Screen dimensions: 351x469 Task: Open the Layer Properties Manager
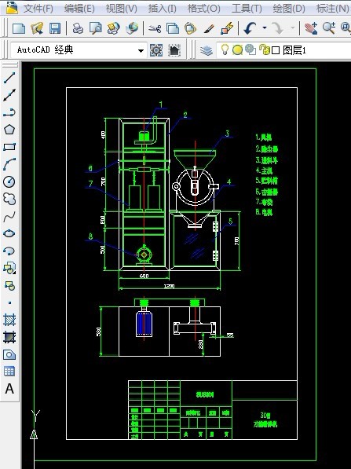207,50
